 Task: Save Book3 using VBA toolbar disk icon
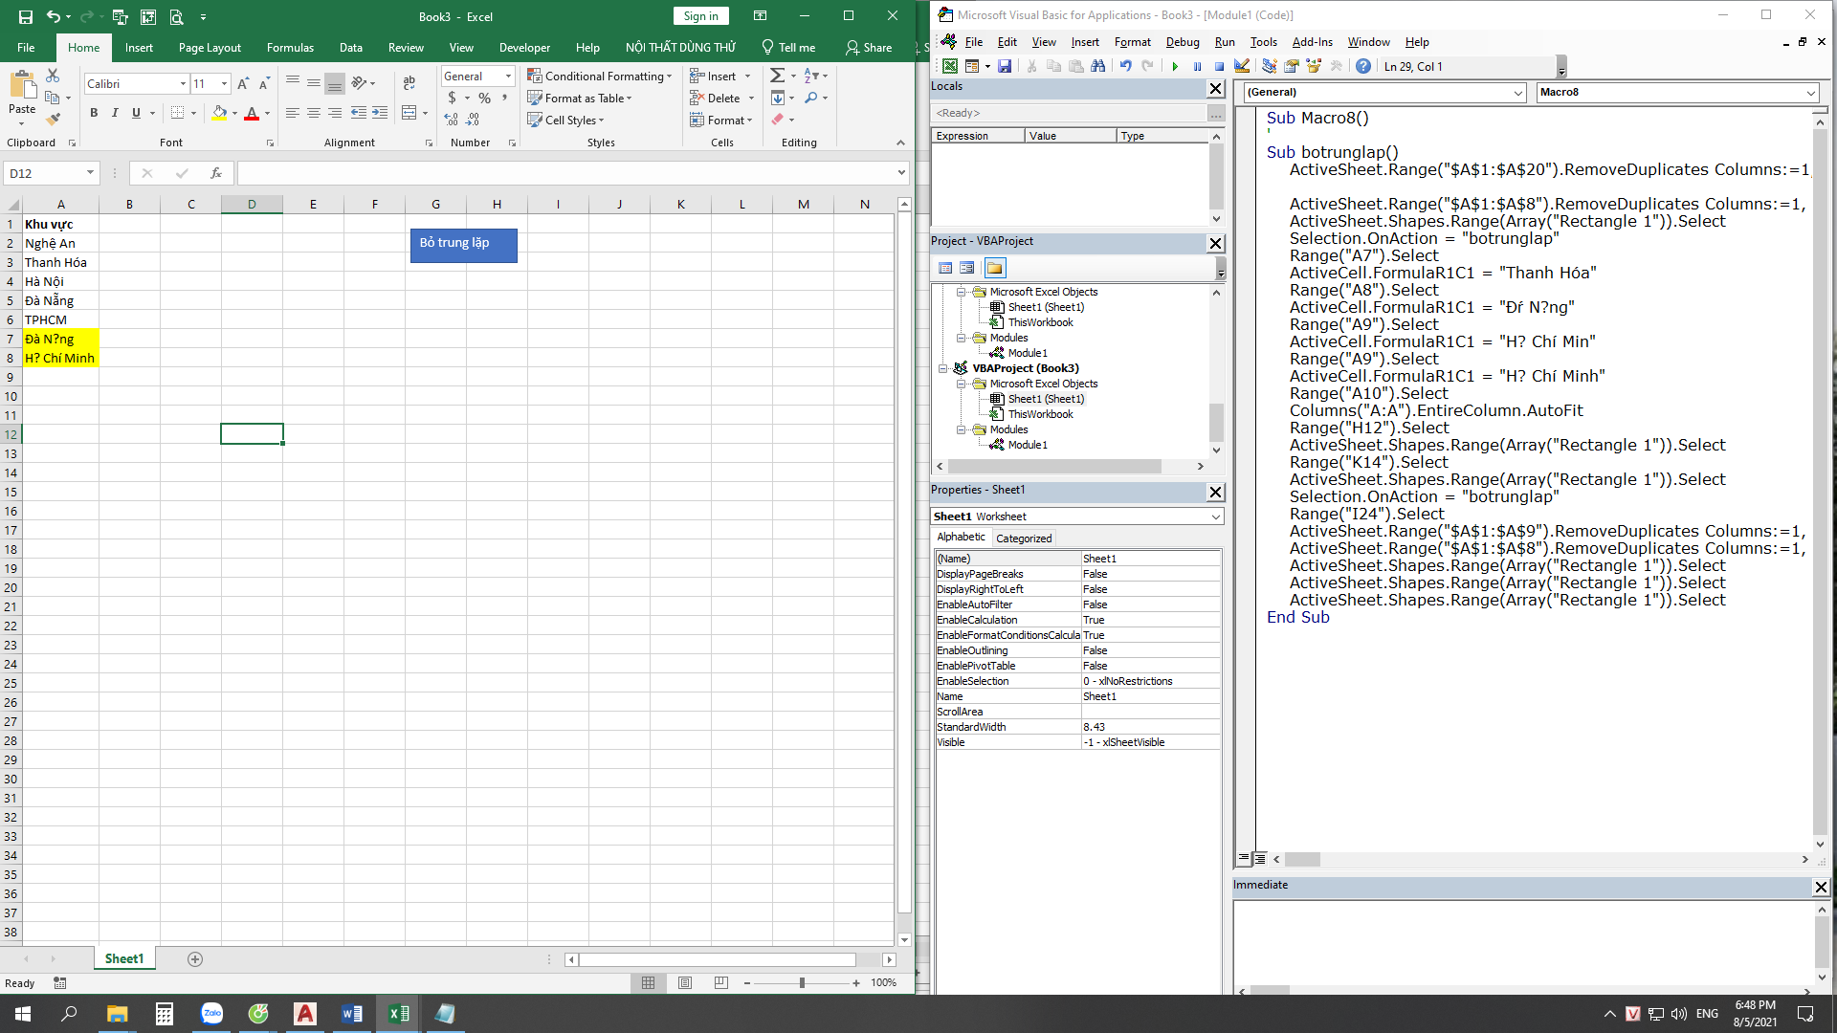(1005, 66)
